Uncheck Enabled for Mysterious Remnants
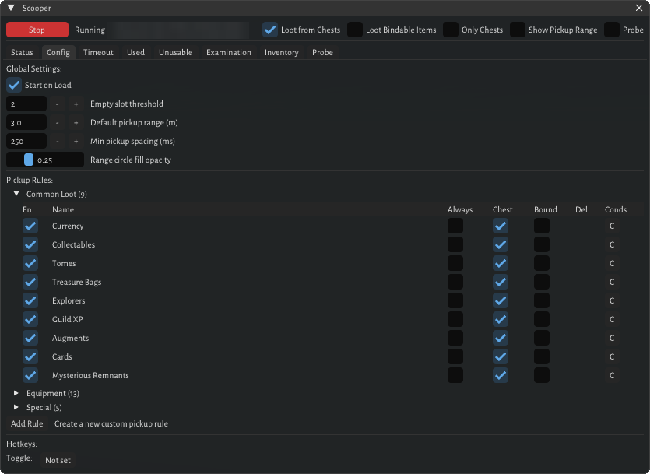Screen dimensions: 650x474 tap(30, 375)
